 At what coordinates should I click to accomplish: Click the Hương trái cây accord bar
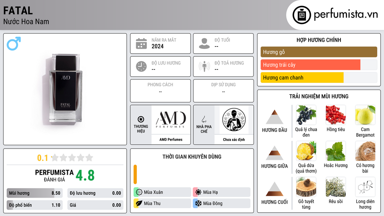[x=319, y=65]
